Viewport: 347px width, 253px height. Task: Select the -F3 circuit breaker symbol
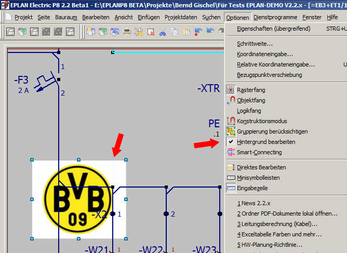[x=47, y=82]
